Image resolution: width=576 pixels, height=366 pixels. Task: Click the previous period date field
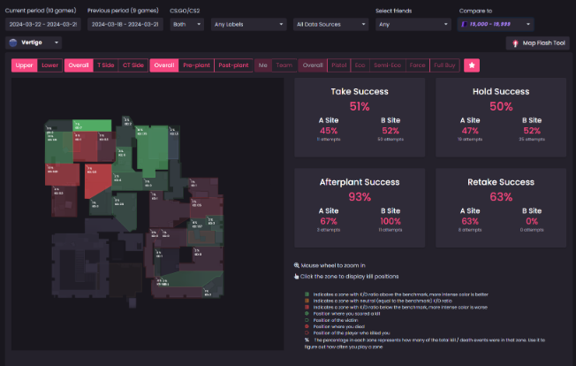pyautogui.click(x=125, y=24)
